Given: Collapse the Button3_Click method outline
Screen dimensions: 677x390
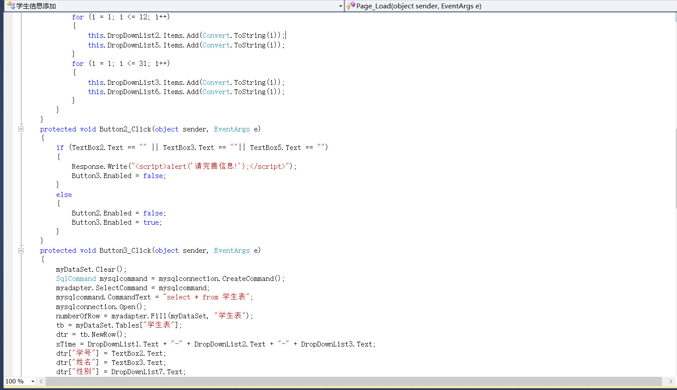Looking at the screenshot, I should tap(21, 250).
